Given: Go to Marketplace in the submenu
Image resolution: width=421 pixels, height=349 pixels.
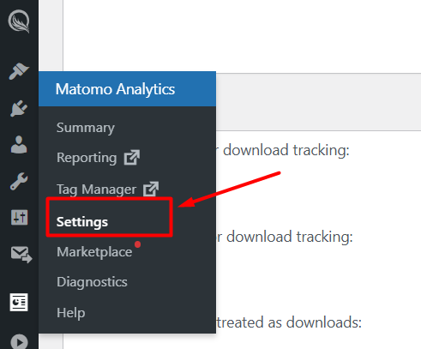Looking at the screenshot, I should point(94,252).
